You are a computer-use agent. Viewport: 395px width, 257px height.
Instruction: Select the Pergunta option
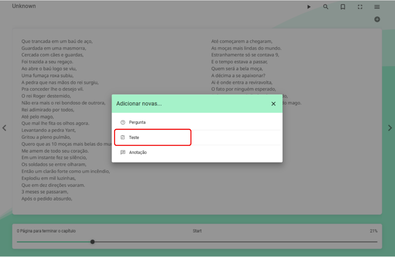click(x=197, y=122)
